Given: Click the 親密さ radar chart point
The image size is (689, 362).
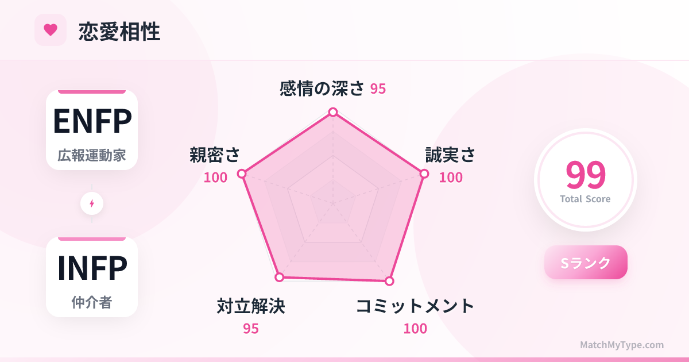Looking at the screenshot, I should [x=242, y=174].
